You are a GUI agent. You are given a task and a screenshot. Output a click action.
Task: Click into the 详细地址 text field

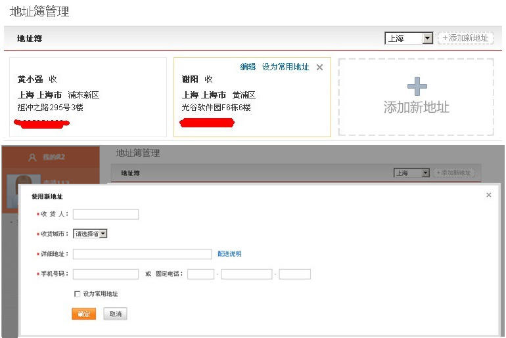(x=142, y=254)
